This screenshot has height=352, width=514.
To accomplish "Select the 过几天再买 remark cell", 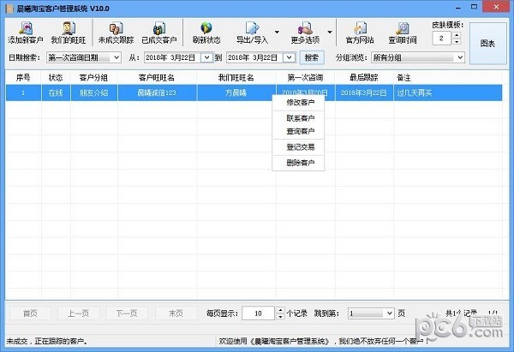I will point(447,92).
